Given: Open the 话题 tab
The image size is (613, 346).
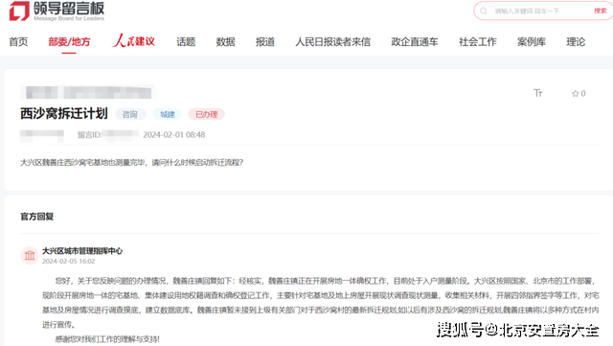Looking at the screenshot, I should (x=186, y=42).
